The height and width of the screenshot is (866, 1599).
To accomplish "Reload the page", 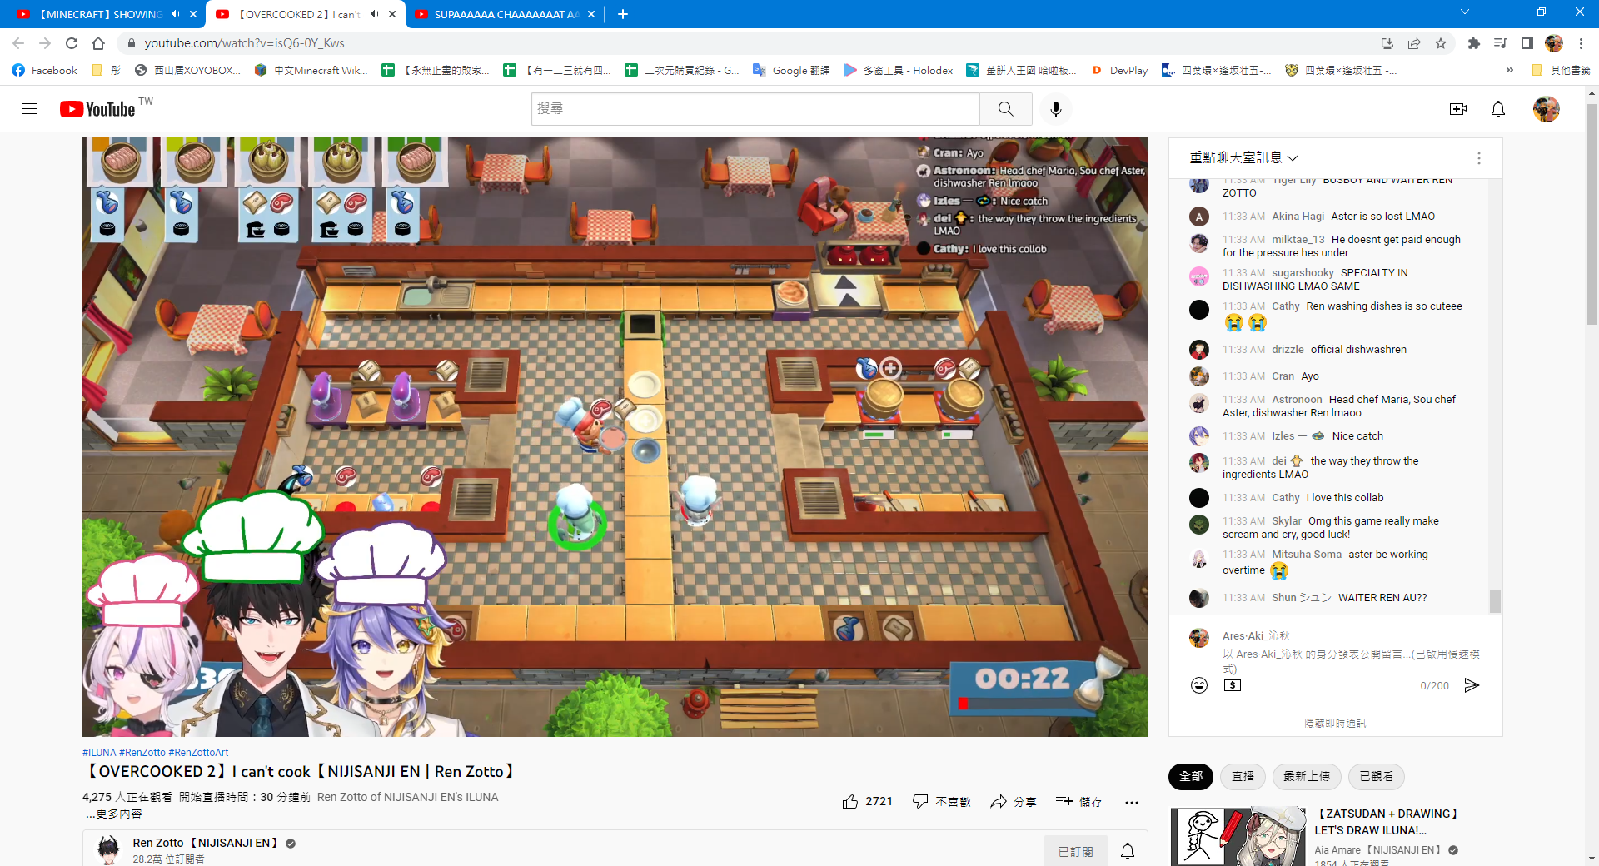I will point(72,43).
